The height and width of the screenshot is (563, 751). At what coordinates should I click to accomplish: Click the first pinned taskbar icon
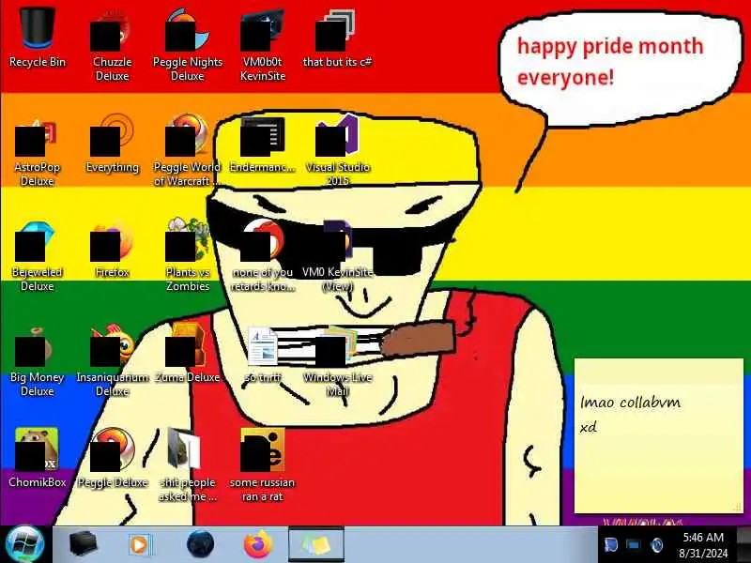point(83,544)
